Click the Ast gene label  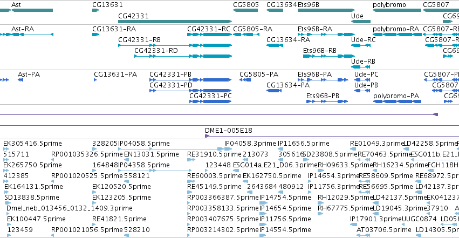click(x=16, y=5)
